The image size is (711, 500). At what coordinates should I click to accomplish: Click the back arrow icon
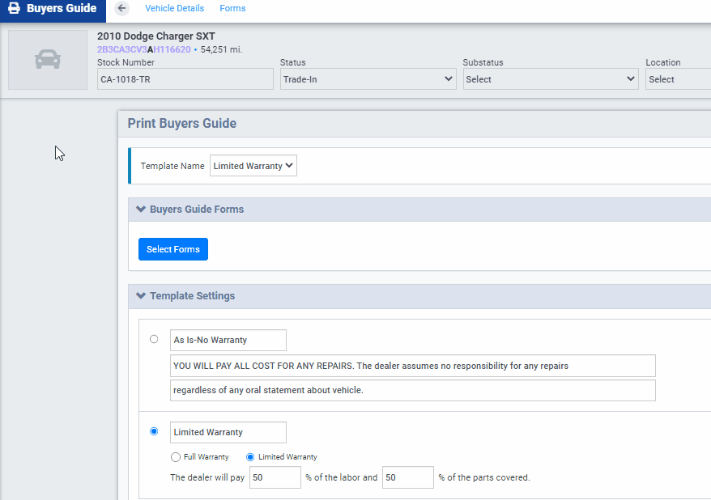[121, 8]
